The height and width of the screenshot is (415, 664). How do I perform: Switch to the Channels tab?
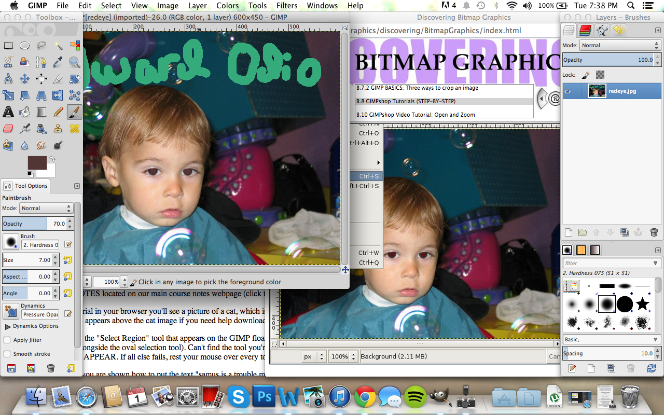click(x=586, y=30)
